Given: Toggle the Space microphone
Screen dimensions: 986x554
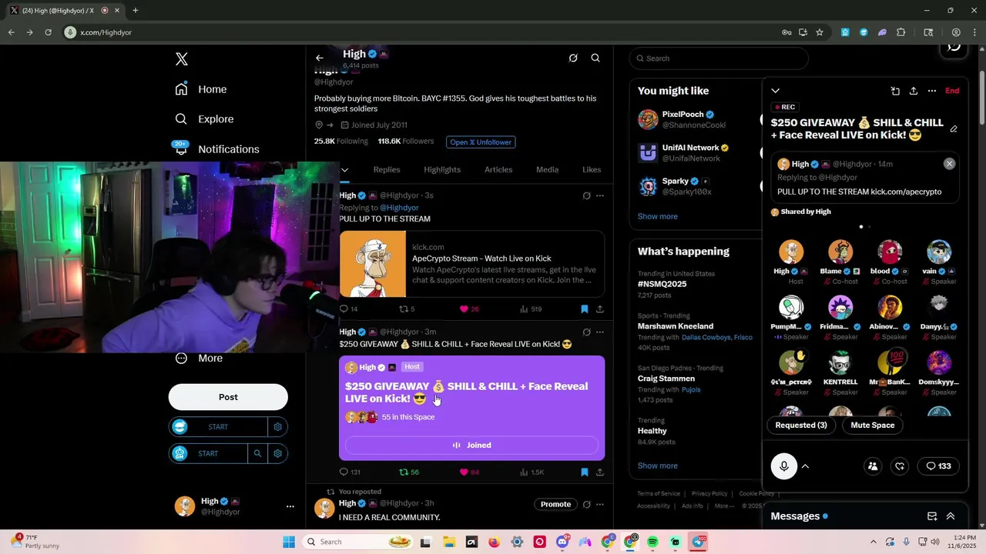Looking at the screenshot, I should point(784,466).
